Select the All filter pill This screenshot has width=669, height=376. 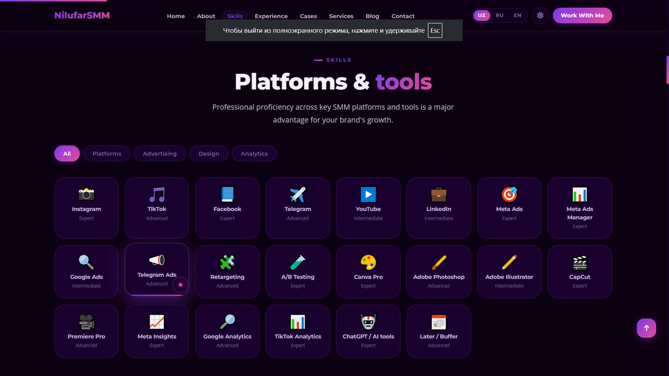(67, 154)
